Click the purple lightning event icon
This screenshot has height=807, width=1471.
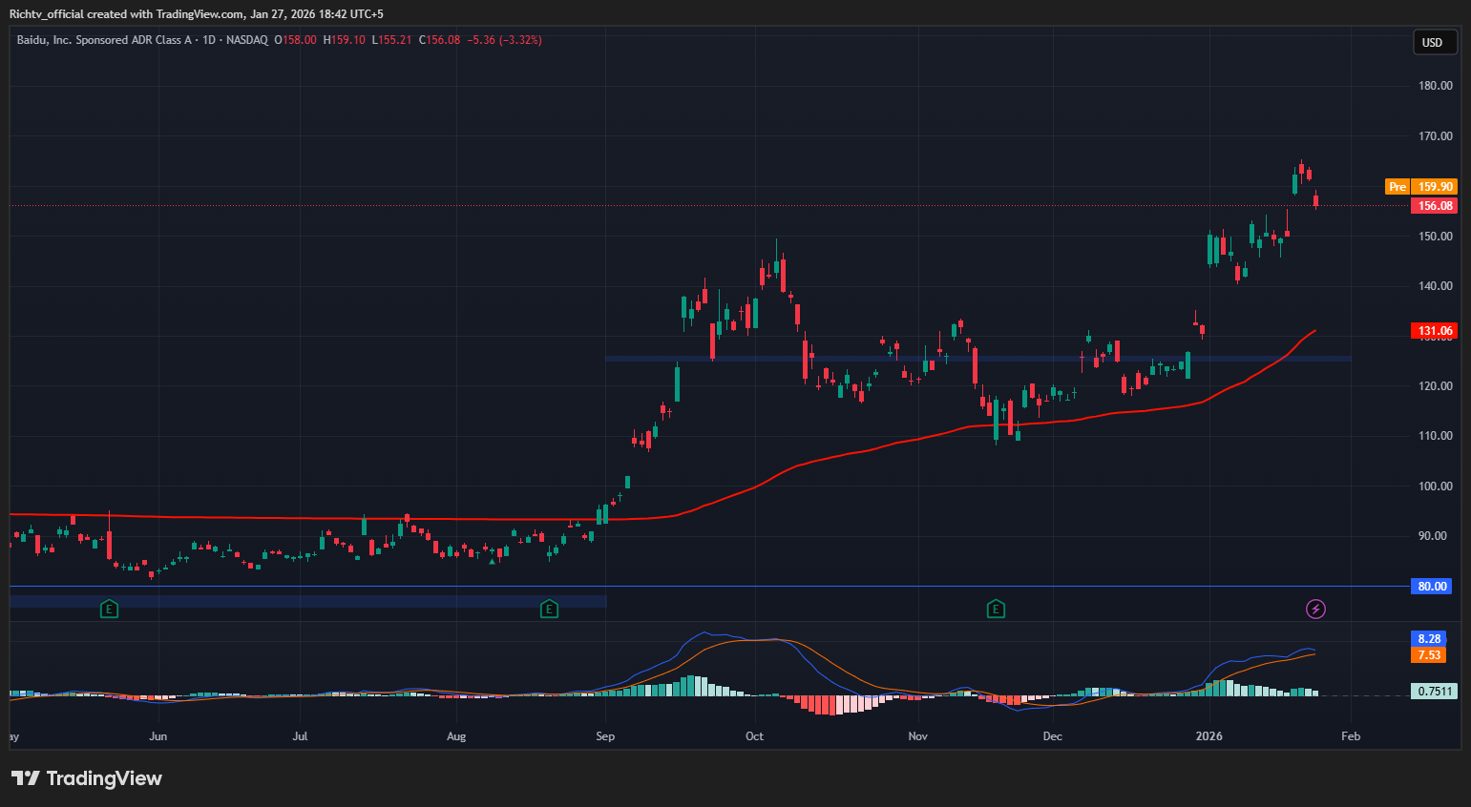pos(1315,609)
